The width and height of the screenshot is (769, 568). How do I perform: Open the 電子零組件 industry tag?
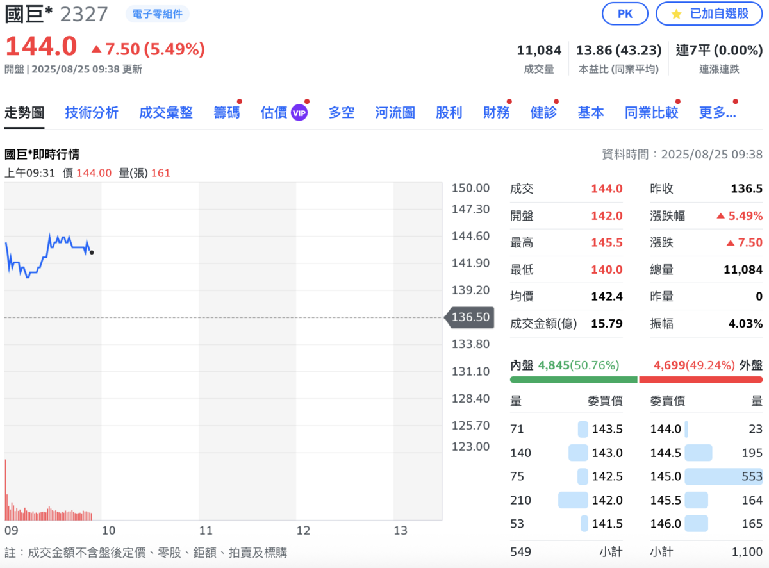pyautogui.click(x=157, y=13)
